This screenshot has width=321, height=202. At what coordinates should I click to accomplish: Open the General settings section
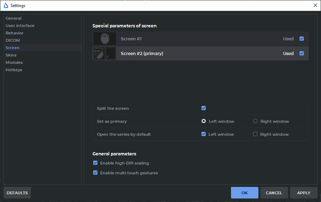click(x=13, y=18)
